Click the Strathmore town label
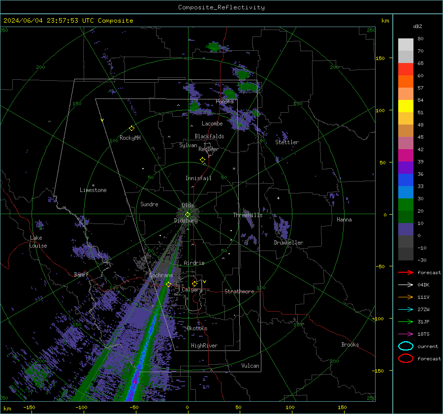This screenshot has width=443, height=414. point(239,291)
